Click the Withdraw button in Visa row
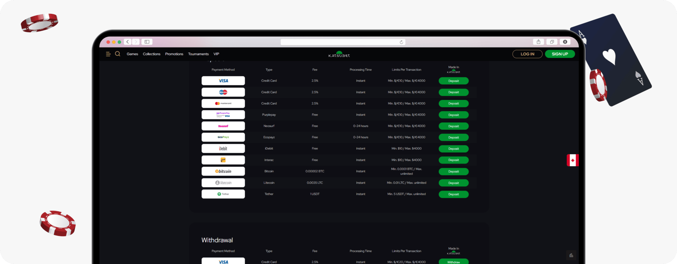 pos(454,261)
